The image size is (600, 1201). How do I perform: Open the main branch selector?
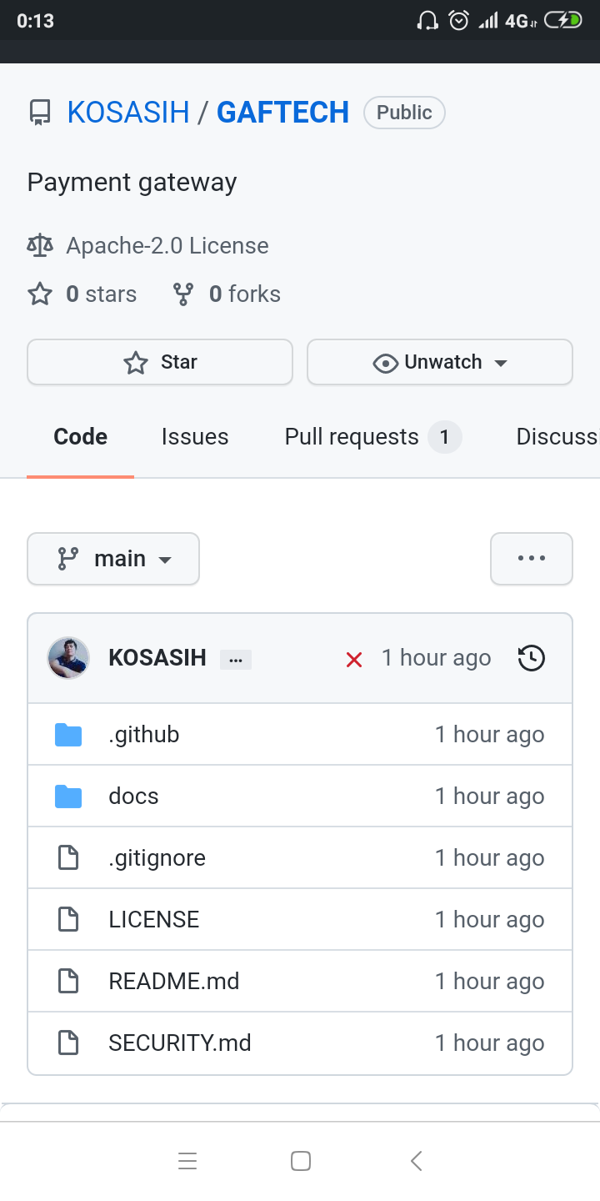tap(113, 559)
